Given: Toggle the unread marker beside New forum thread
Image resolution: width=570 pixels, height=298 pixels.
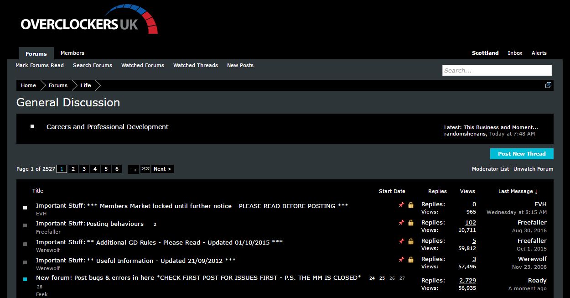Looking at the screenshot, I should (x=25, y=280).
